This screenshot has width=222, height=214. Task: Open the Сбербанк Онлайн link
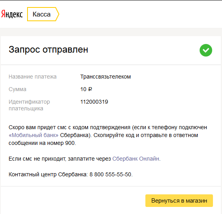136,159
